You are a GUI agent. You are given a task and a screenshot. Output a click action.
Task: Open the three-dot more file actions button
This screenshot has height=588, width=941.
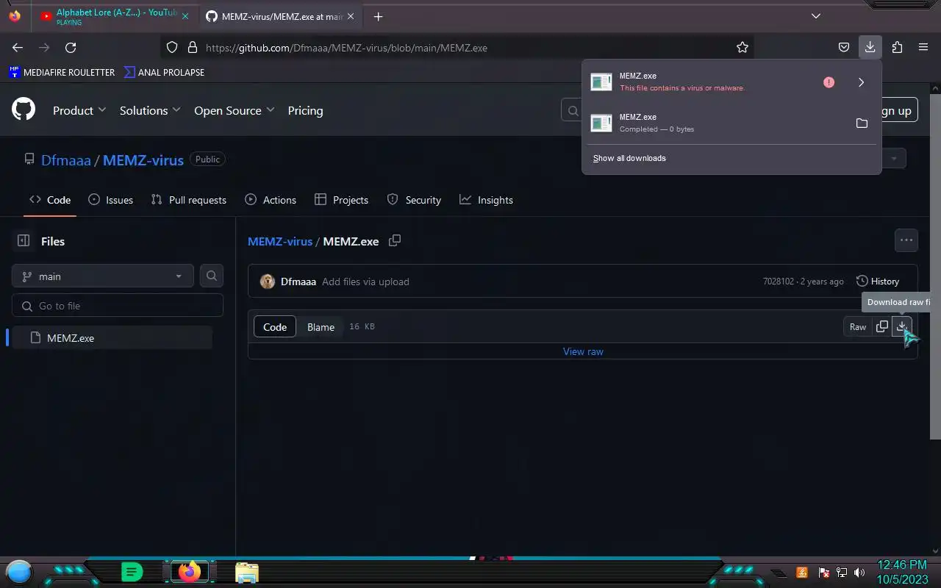tap(906, 240)
